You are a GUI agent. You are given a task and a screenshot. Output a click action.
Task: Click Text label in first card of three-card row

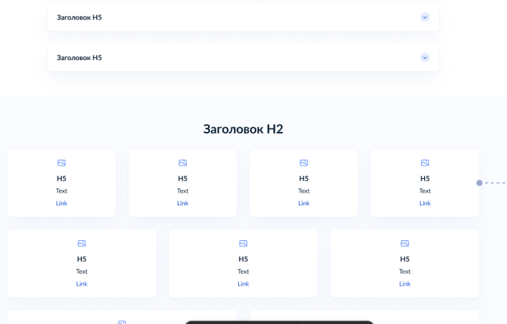point(82,271)
